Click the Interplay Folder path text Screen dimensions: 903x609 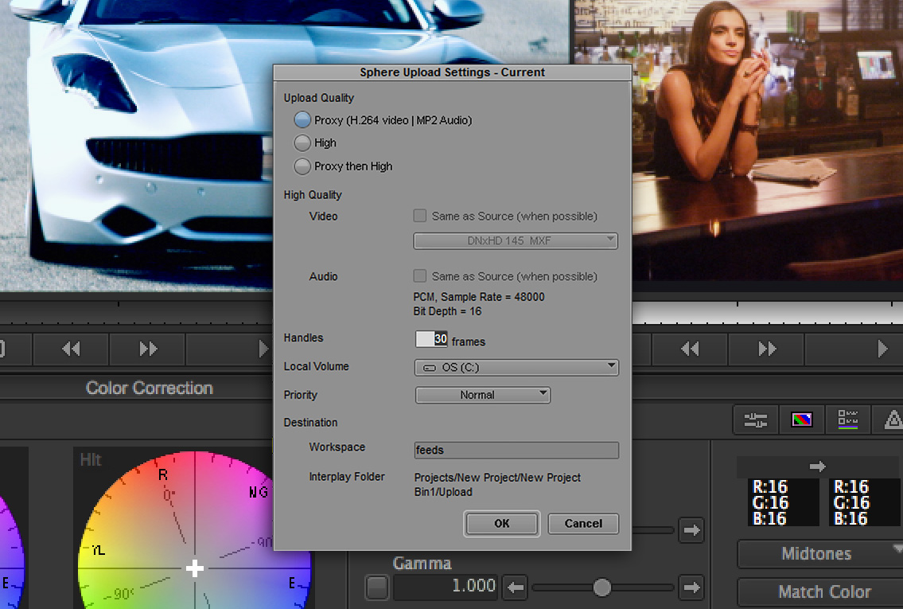coord(497,485)
